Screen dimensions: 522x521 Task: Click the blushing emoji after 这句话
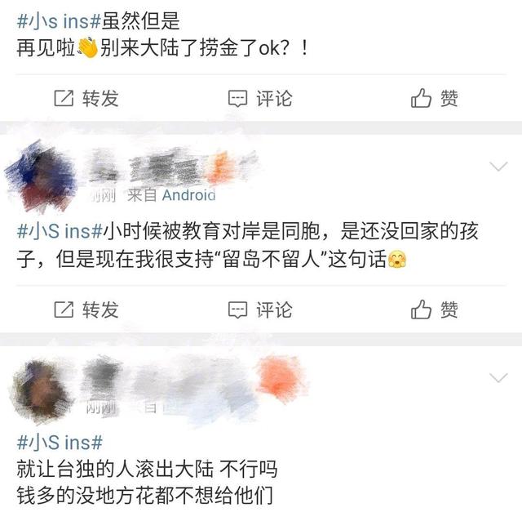tap(397, 260)
